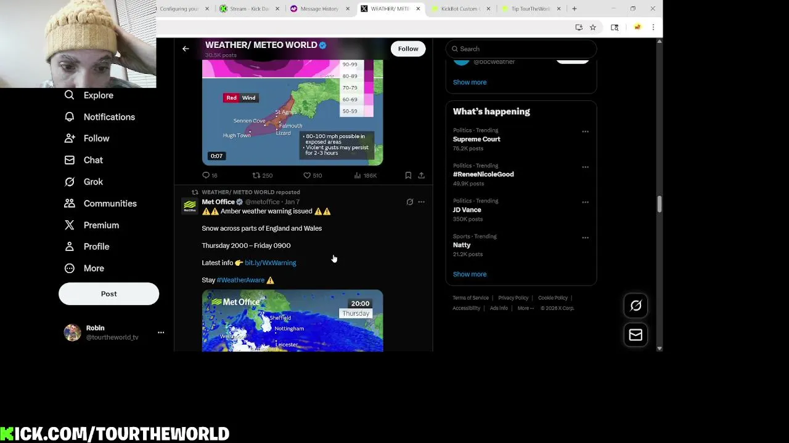Switch to the KickBot Custom tab

pos(460,9)
